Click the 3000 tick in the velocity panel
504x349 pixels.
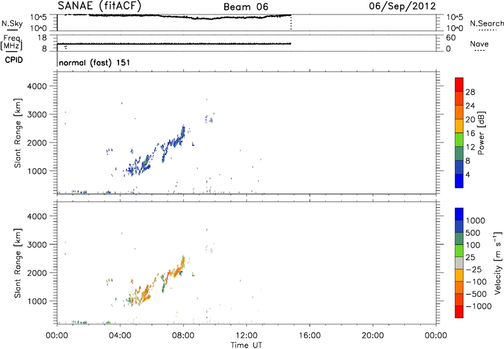point(37,244)
